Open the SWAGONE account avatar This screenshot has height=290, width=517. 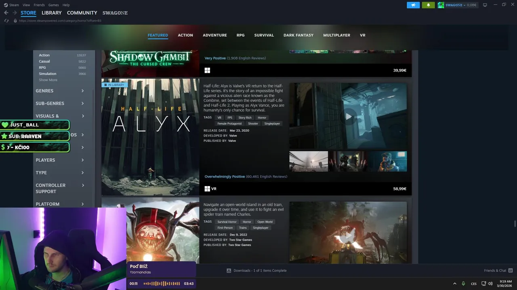click(441, 5)
